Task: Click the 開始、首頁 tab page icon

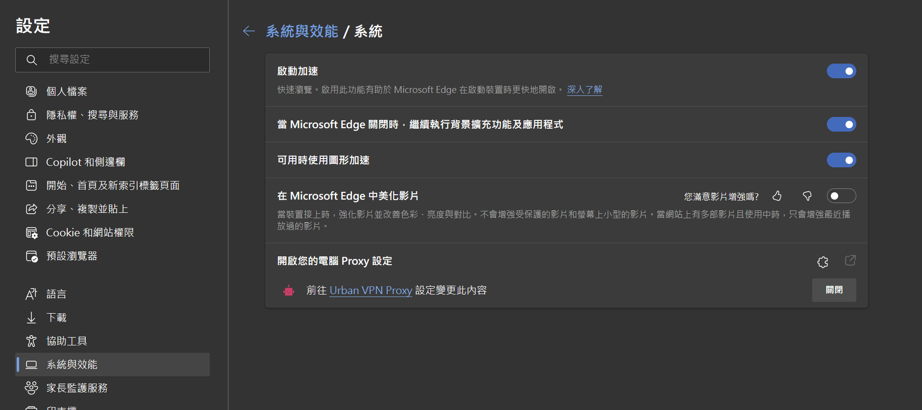Action: tap(31, 185)
